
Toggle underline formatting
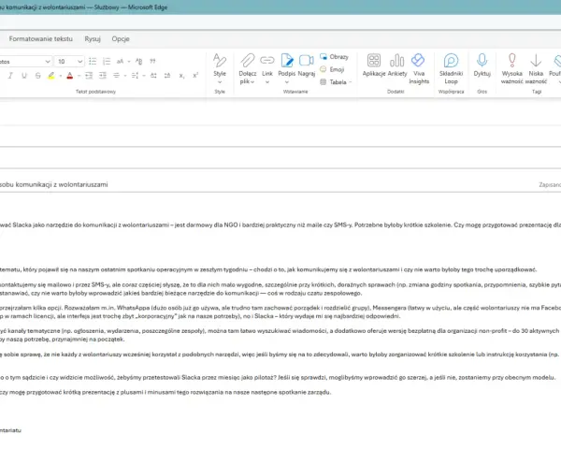[x=24, y=76]
